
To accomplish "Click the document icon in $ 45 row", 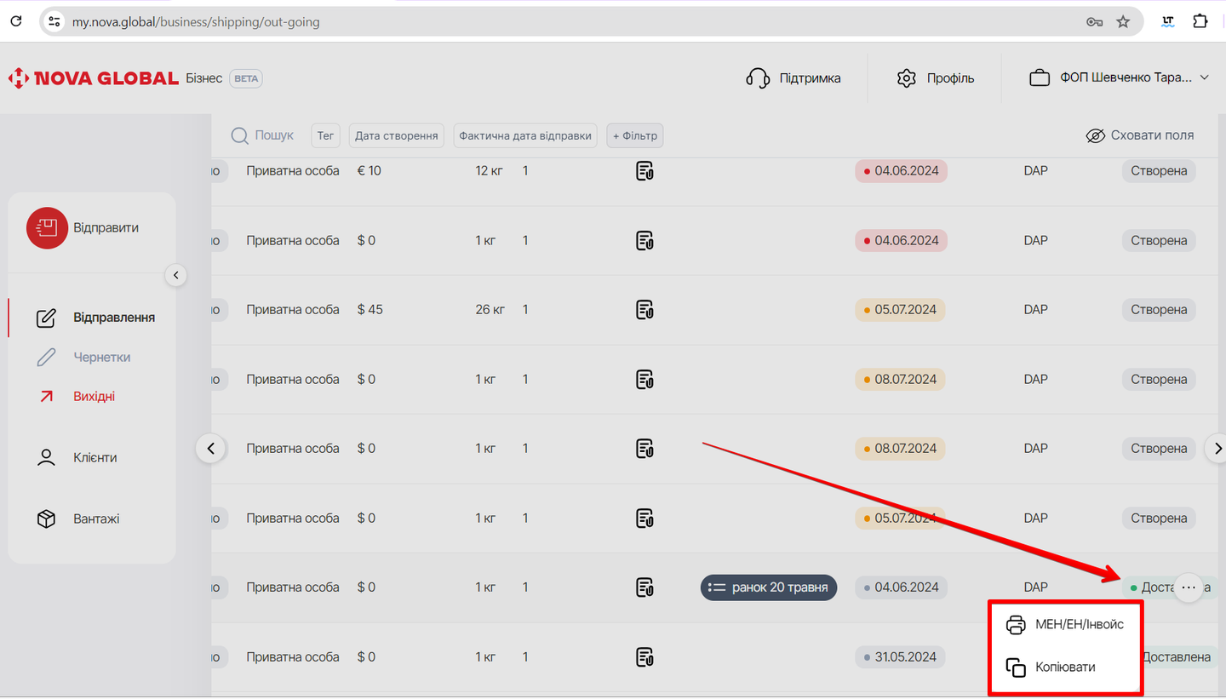I will pyautogui.click(x=645, y=310).
